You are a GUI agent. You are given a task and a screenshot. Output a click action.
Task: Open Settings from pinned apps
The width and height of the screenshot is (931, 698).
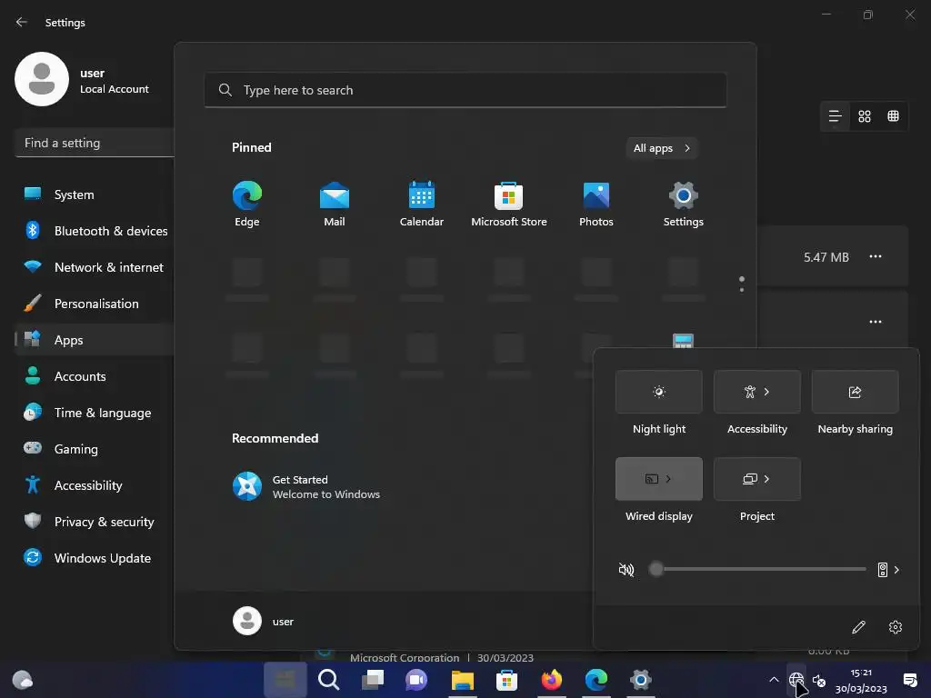[684, 204]
